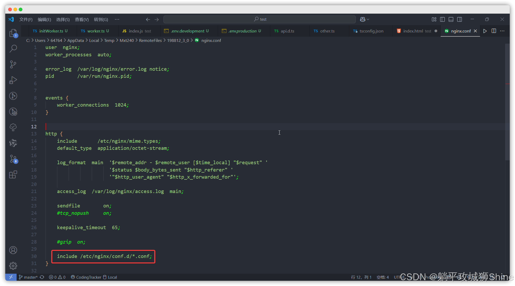Screen dimensions: 515x286
Task: Open the Extensions view
Action: click(13, 174)
